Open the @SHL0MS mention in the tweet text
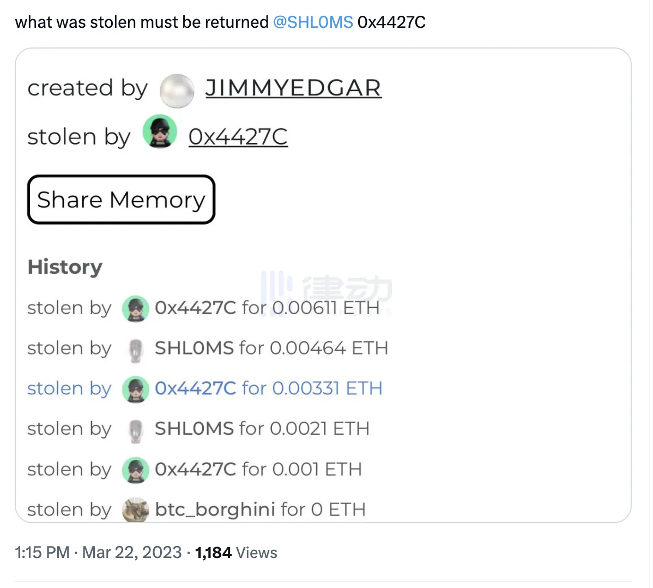Image resolution: width=653 pixels, height=588 pixels. tap(313, 22)
